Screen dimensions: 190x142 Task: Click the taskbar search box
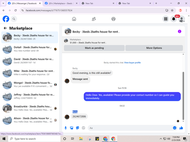34,139
